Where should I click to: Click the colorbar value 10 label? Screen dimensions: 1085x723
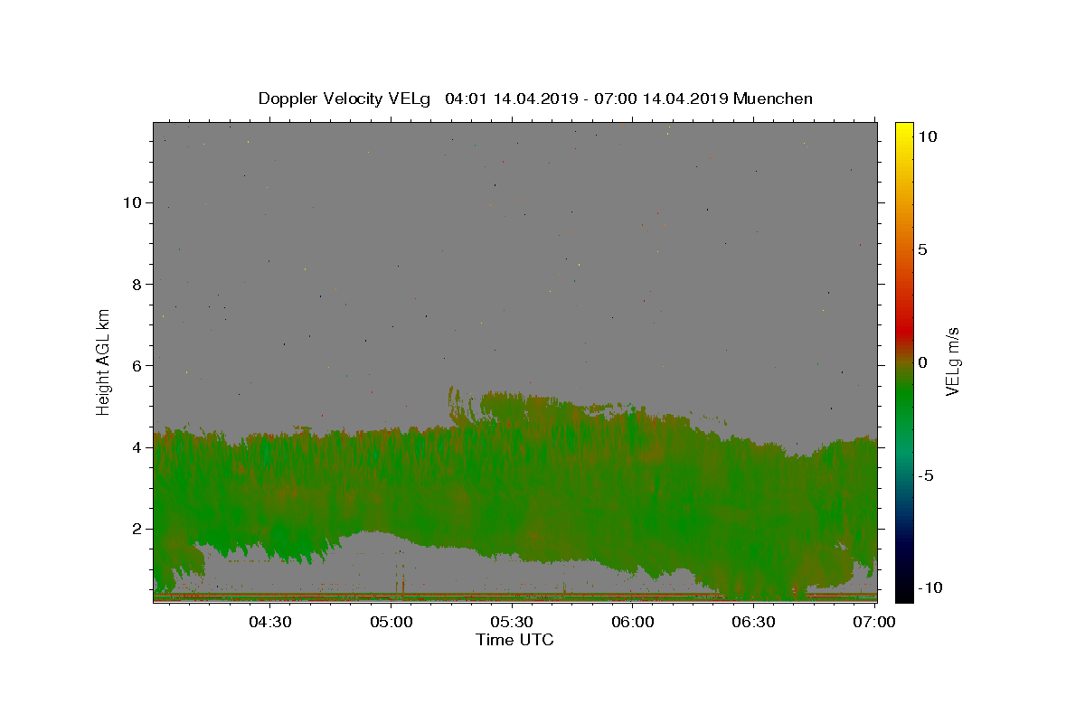pyautogui.click(x=927, y=136)
